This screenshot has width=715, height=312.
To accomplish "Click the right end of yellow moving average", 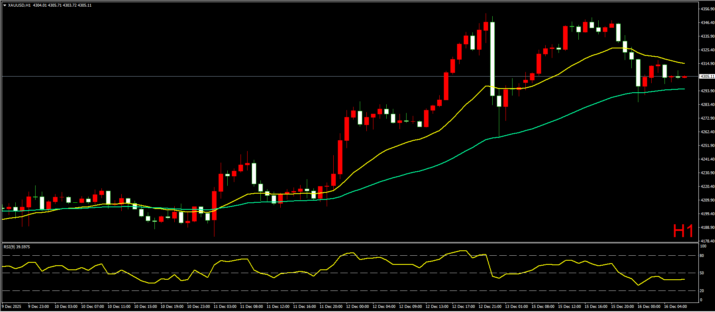I will click(684, 63).
